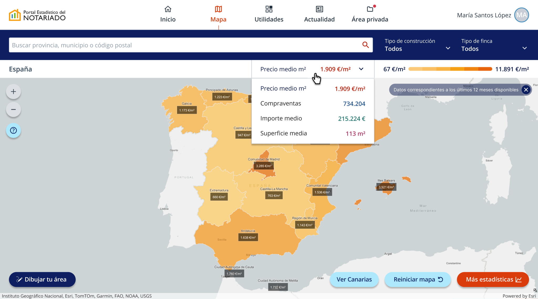Click the expand arrow icon at map corner
Viewport: 538px width, 299px height.
[535, 290]
